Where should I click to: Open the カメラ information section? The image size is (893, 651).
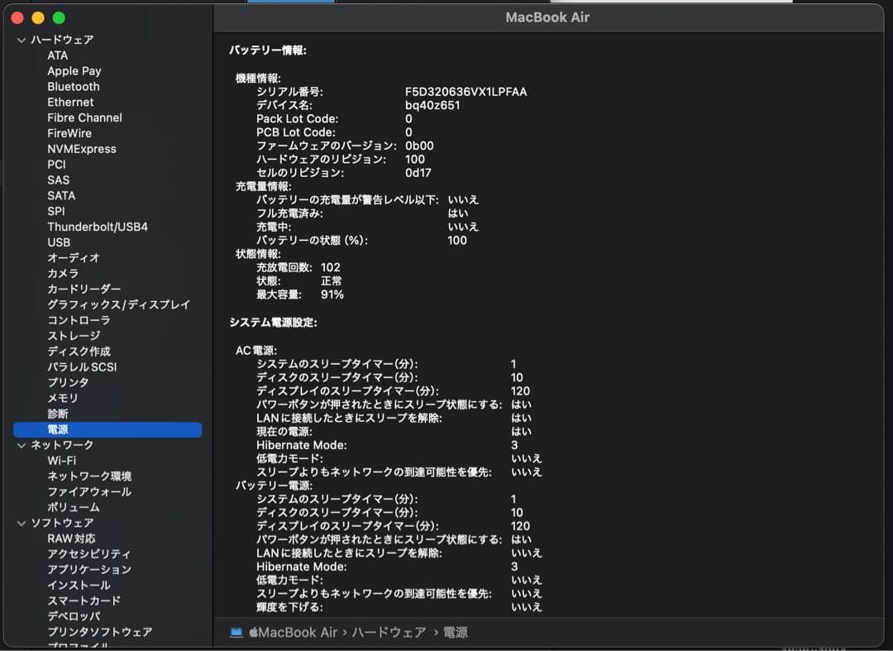click(x=61, y=273)
